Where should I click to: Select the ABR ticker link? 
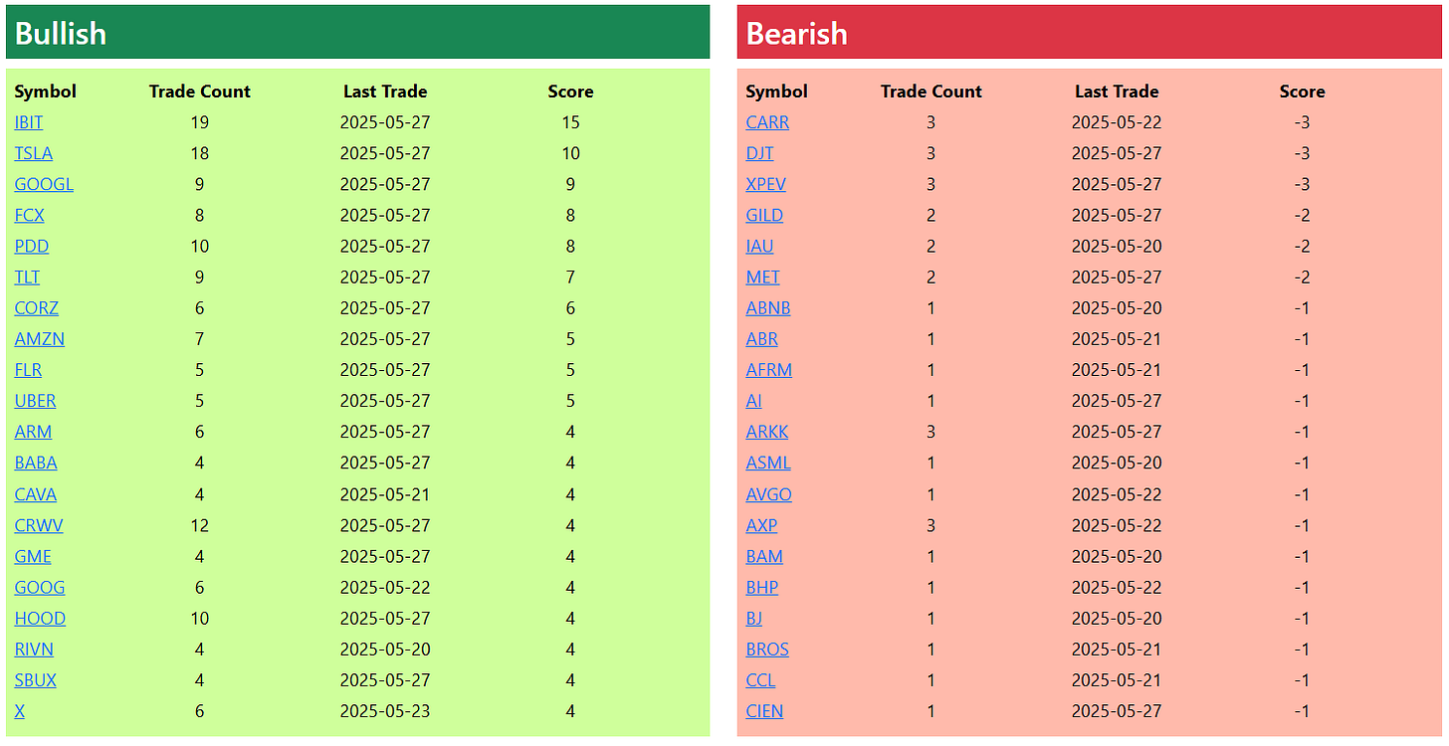point(762,339)
